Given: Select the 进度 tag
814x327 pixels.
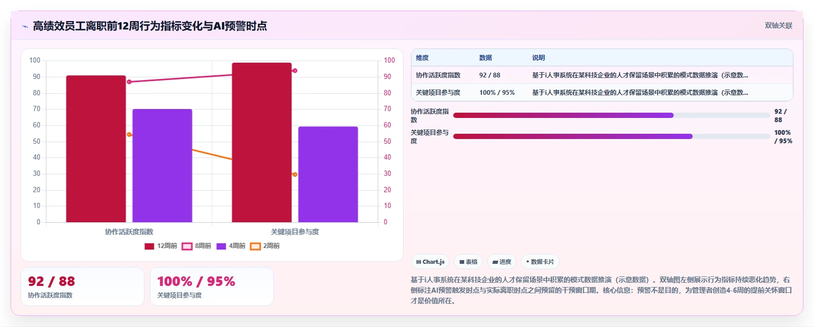Looking at the screenshot, I should (502, 262).
